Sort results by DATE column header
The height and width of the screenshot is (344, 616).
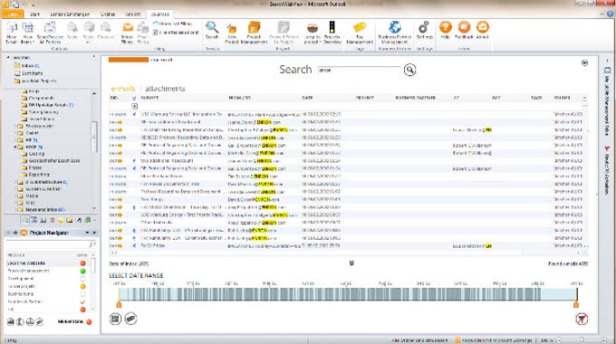307,98
